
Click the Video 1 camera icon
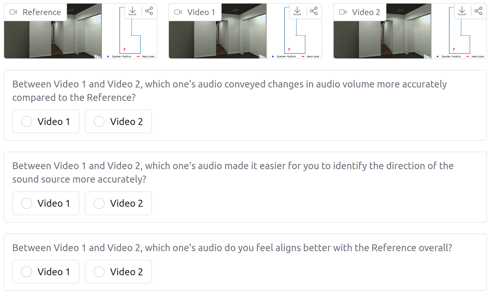click(178, 12)
